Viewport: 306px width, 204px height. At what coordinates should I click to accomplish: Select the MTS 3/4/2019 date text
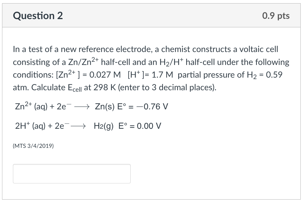pos(33,146)
